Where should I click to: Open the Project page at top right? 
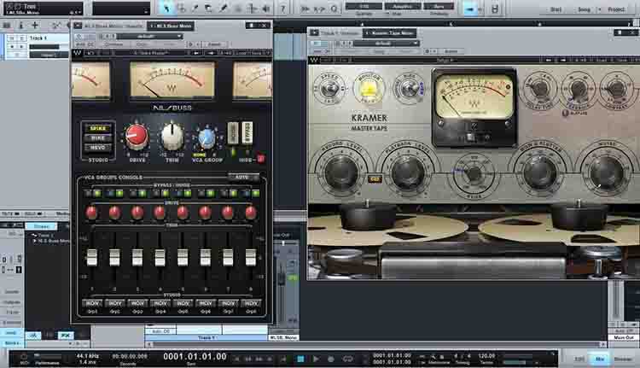pos(616,9)
